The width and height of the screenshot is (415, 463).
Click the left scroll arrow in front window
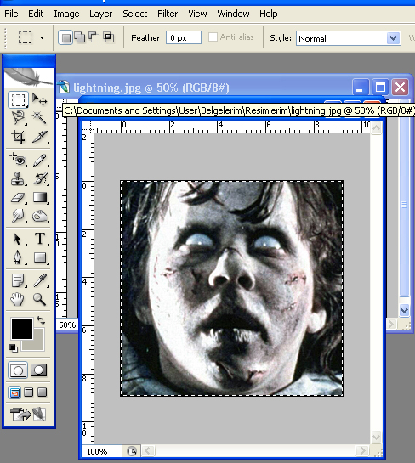click(147, 451)
